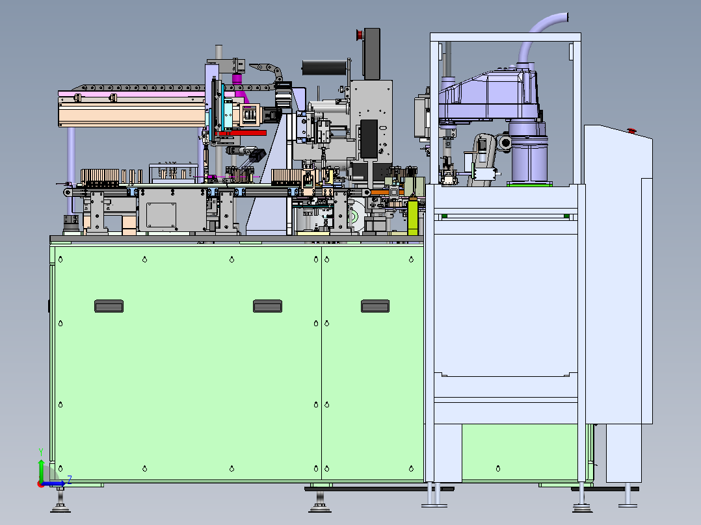Click the blue Z axis arrow of the triad
The width and height of the screenshot is (701, 525).
click(x=55, y=483)
